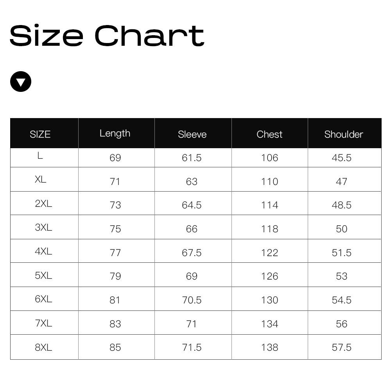Select the 5XL size row label
The height and width of the screenshot is (391, 391).
coord(43,275)
